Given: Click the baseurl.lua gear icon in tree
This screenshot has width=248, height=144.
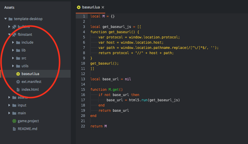Looking at the screenshot, I should pyautogui.click(x=18, y=74).
